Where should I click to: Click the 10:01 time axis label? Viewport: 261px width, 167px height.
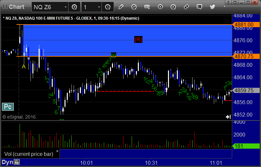point(86,163)
